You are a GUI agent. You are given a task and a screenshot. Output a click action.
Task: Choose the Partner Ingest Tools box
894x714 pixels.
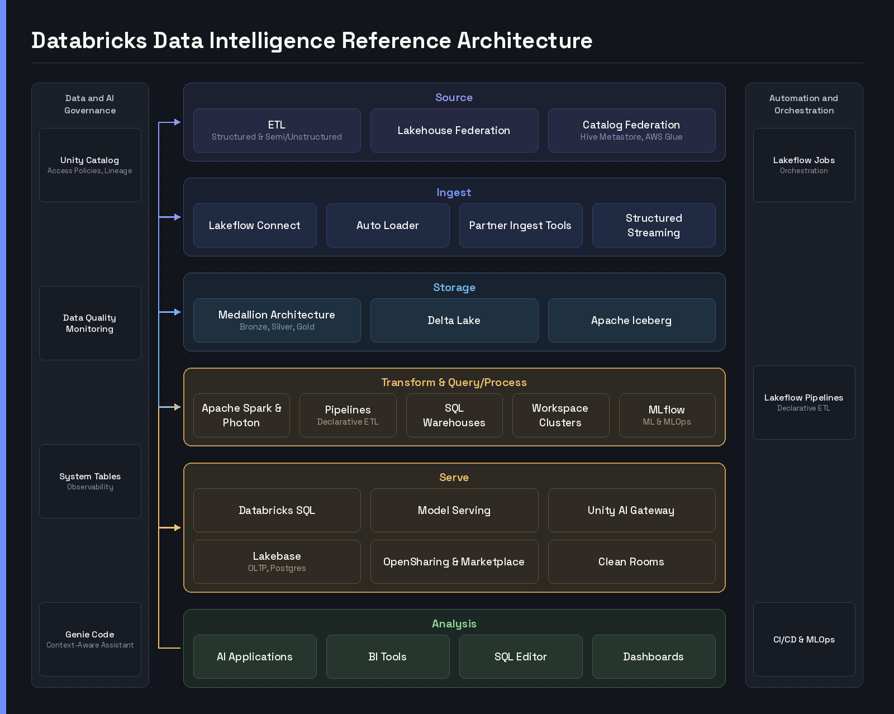[521, 225]
